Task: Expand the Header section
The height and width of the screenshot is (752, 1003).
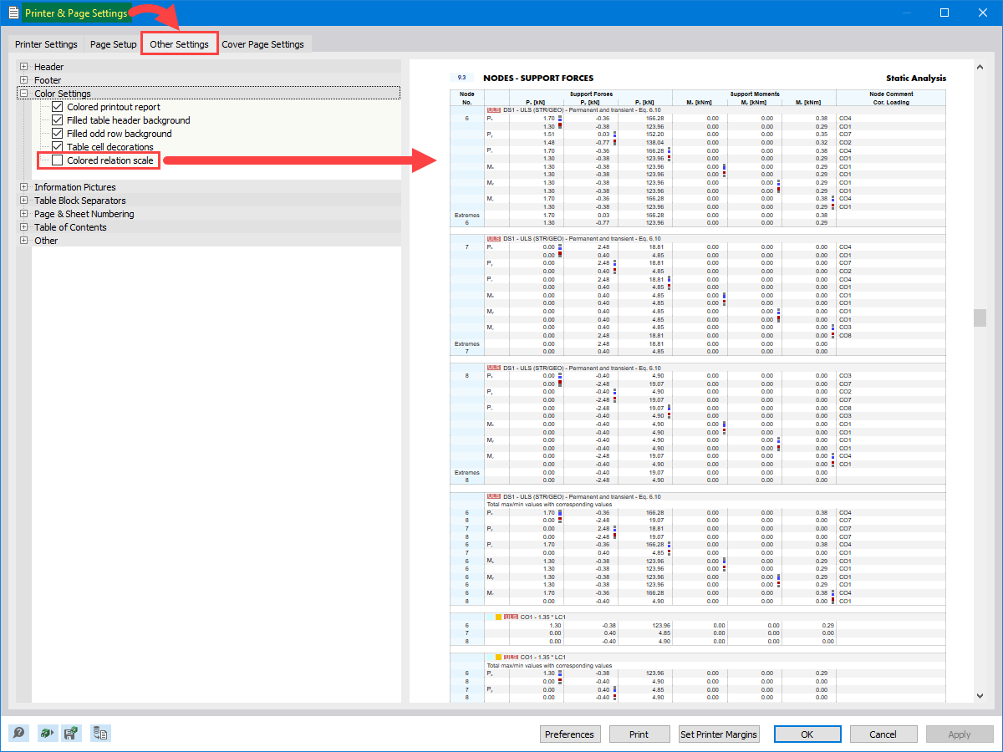Action: click(23, 66)
